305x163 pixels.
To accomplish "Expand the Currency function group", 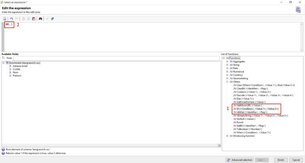I will (227, 75).
